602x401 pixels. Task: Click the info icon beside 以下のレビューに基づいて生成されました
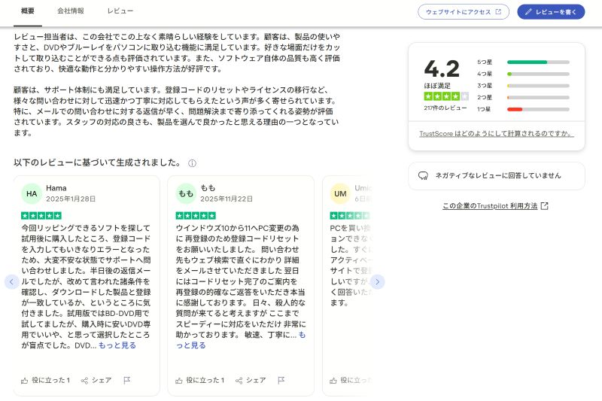tap(192, 163)
